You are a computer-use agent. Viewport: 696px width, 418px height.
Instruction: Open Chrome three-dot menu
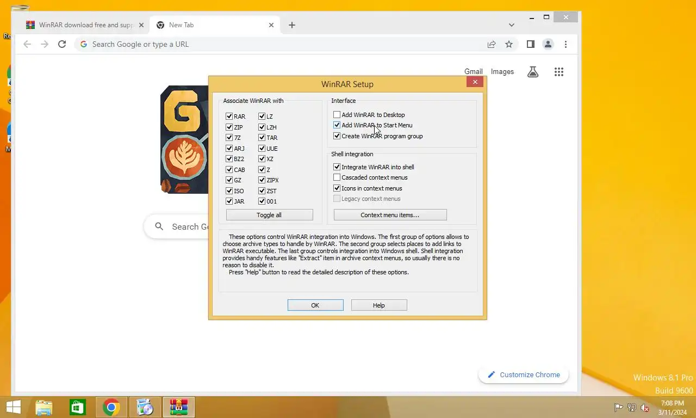pyautogui.click(x=565, y=44)
